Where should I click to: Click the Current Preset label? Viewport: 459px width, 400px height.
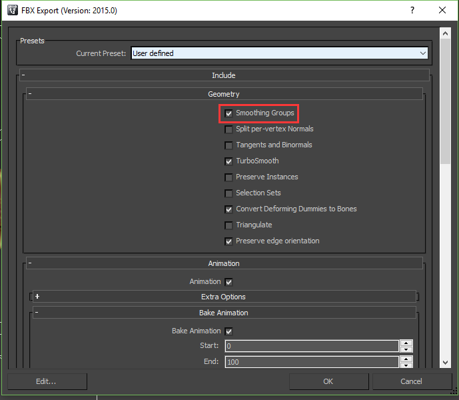pyautogui.click(x=101, y=53)
